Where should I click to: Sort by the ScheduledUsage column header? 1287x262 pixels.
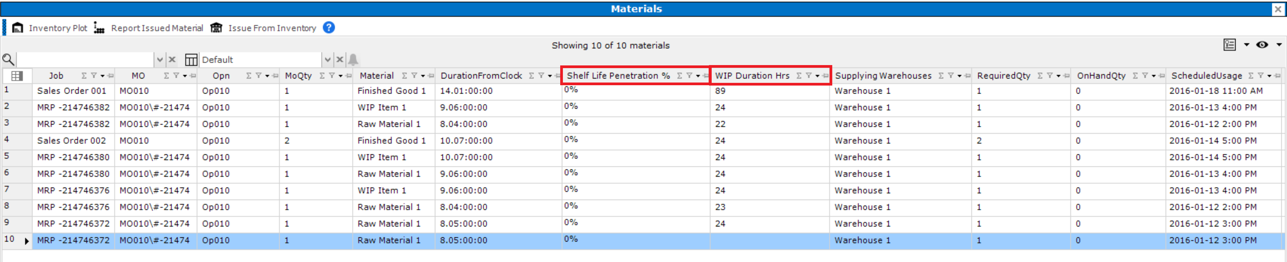[x=1206, y=76]
